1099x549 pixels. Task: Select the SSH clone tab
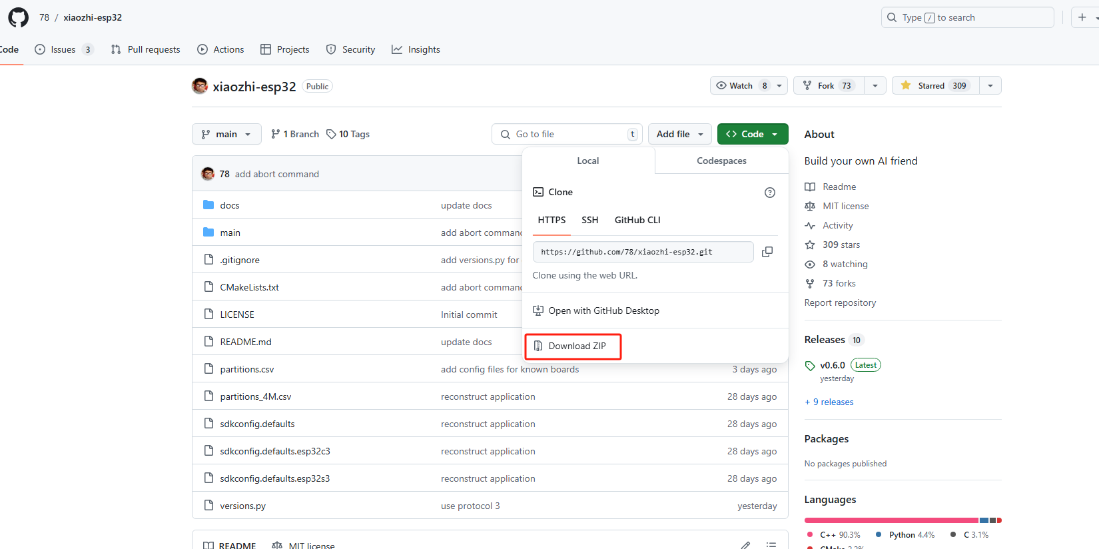tap(590, 220)
